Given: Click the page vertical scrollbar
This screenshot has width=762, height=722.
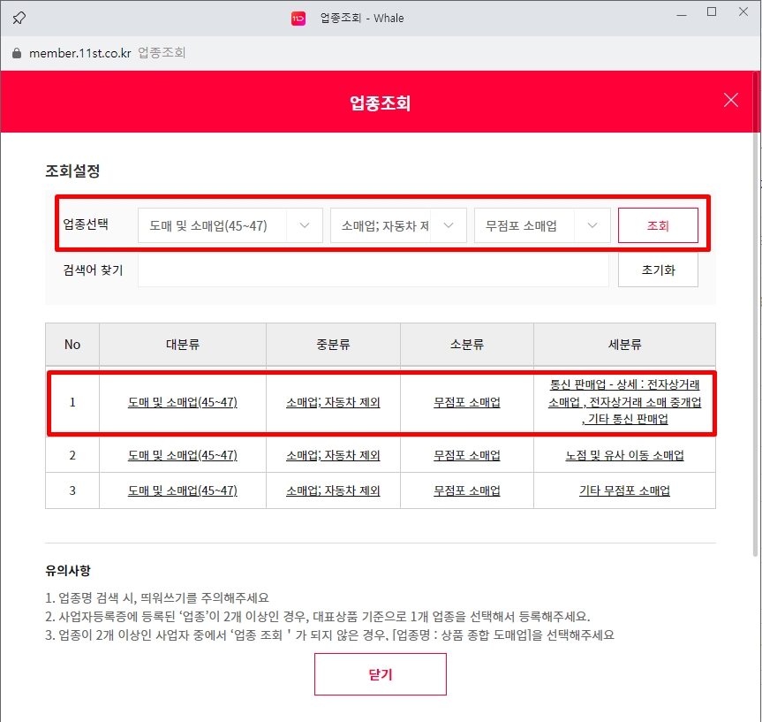Looking at the screenshot, I should tap(756, 314).
